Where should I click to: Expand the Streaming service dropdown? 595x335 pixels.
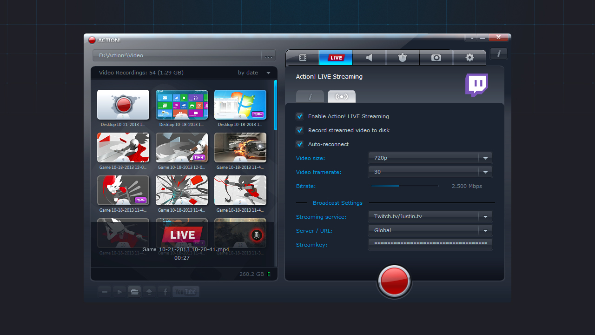(485, 216)
